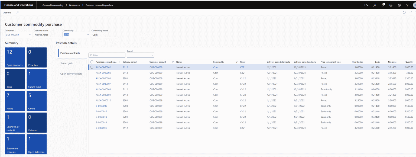Click the Priced summary tile showing 7

point(15,101)
